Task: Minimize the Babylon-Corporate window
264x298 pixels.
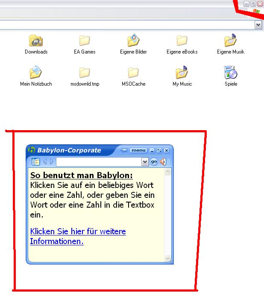Action: click(152, 151)
